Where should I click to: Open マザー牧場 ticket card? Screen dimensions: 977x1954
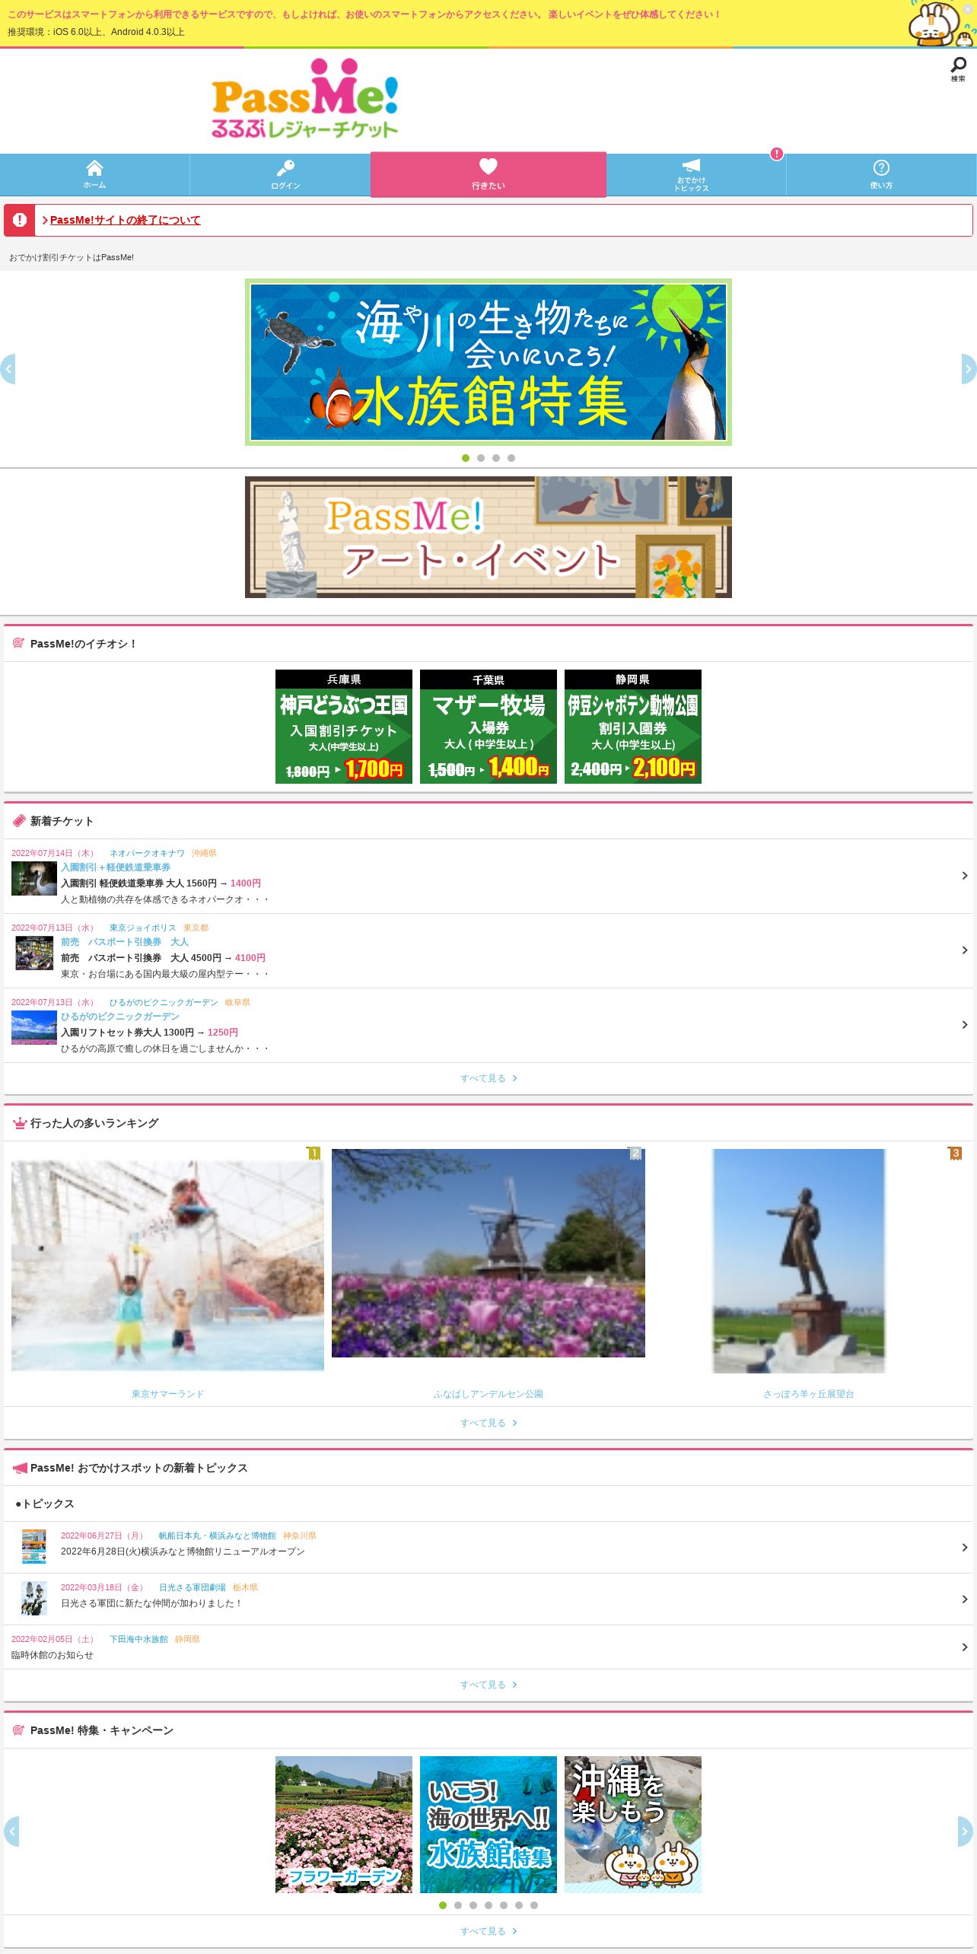tap(488, 727)
